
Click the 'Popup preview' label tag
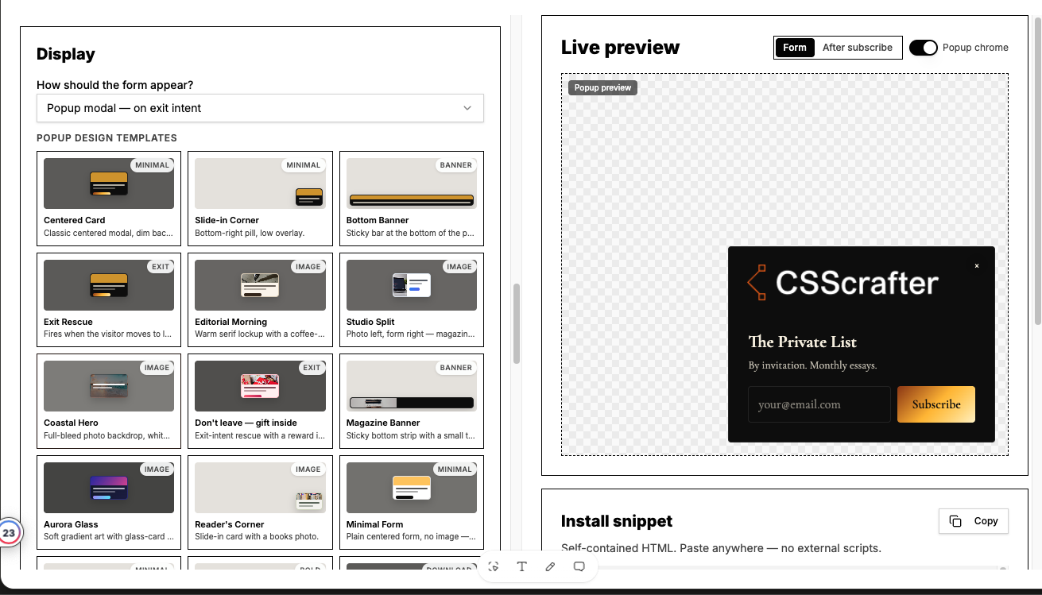click(602, 87)
